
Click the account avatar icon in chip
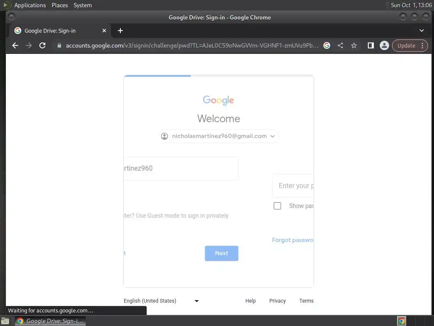pos(164,136)
